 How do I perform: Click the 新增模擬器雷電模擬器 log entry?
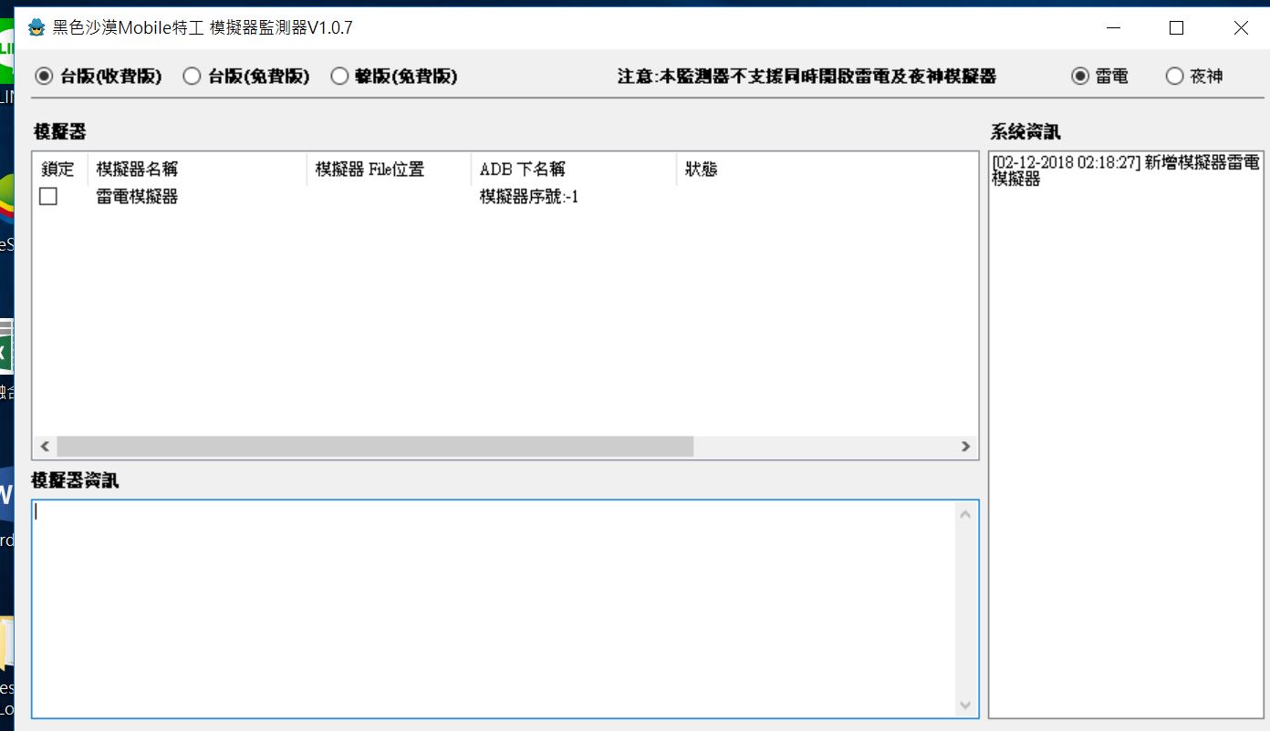click(x=1126, y=170)
